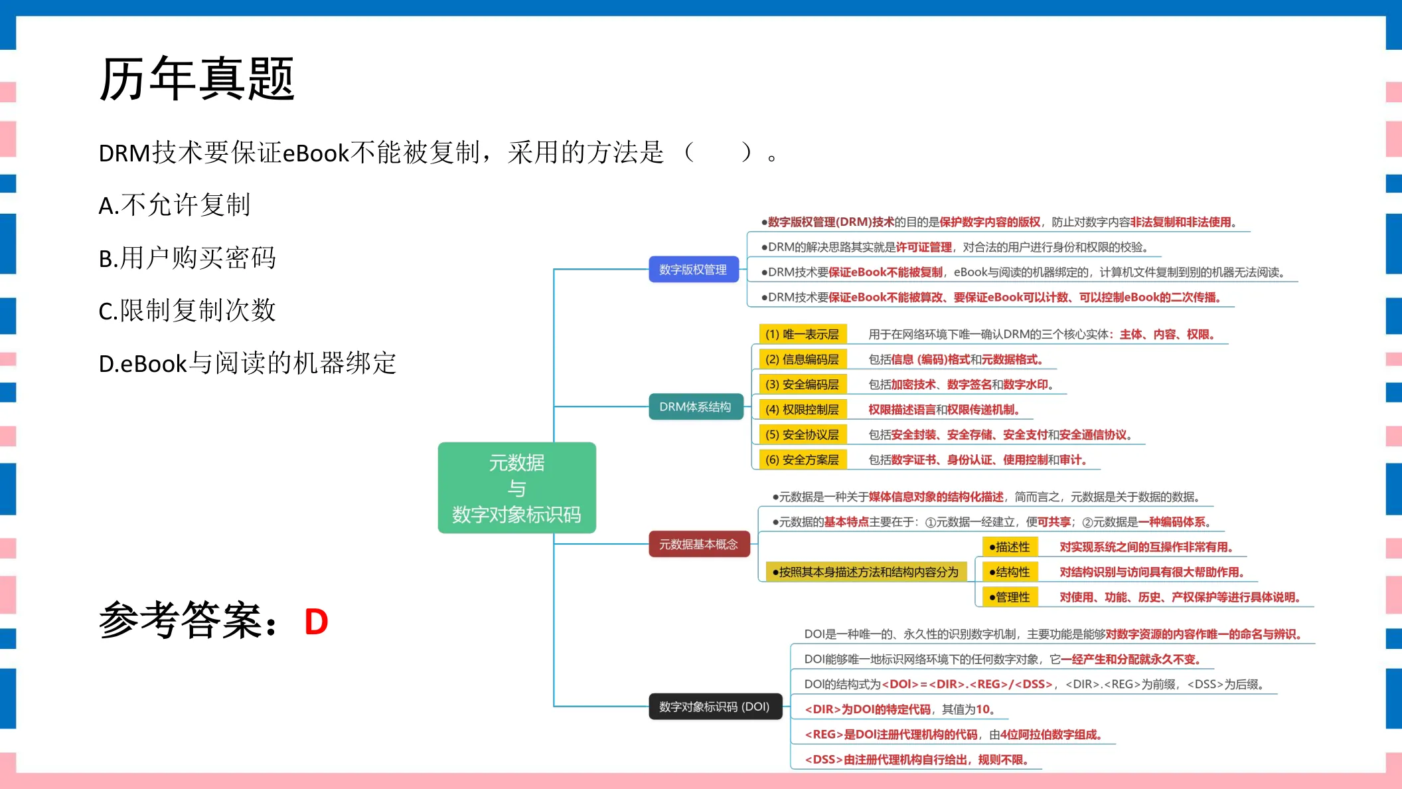Click the question text about DRM技术
This screenshot has width=1402, height=789.
pos(438,153)
